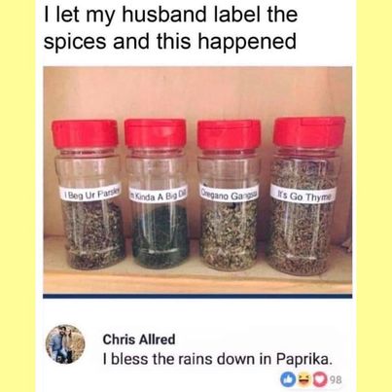Click the red lid of the thyme jar

[x=308, y=131]
